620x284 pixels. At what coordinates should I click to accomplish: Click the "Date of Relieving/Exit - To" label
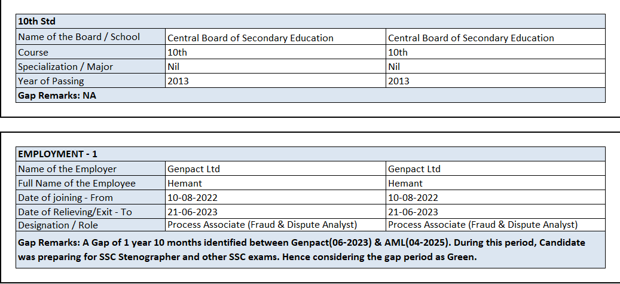[x=75, y=212]
